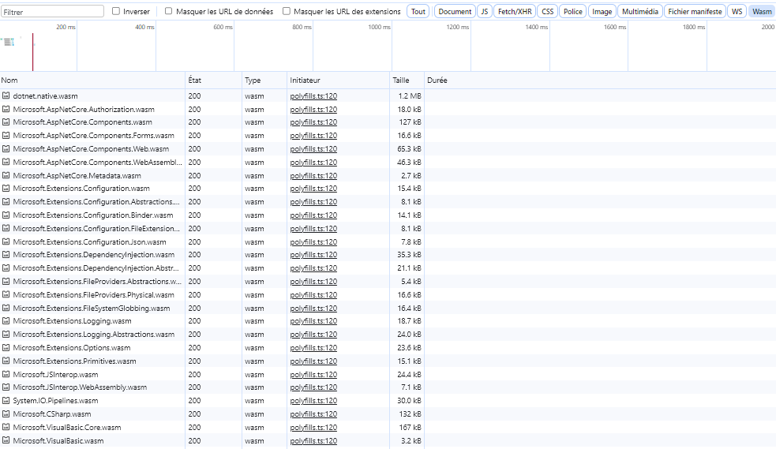Click file icon of Microsoft.Extensions.Configuration.wasm
This screenshot has height=449, width=776.
pyautogui.click(x=6, y=188)
